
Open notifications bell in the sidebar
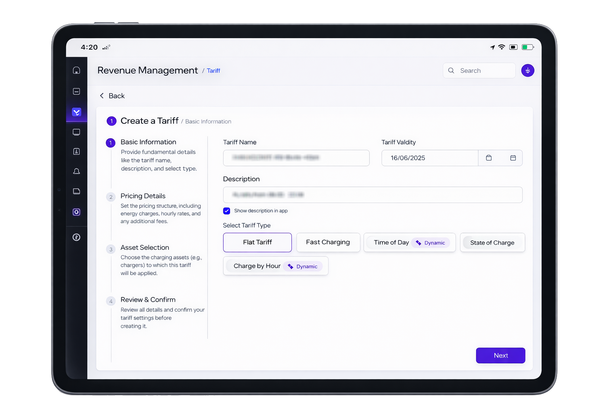[x=77, y=171]
